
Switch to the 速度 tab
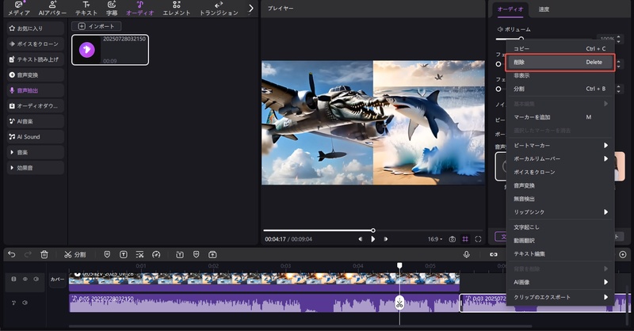click(x=544, y=10)
